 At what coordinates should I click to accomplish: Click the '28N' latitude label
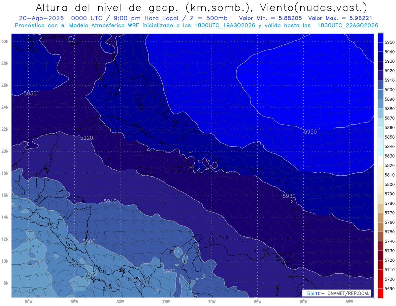pos(5,63)
